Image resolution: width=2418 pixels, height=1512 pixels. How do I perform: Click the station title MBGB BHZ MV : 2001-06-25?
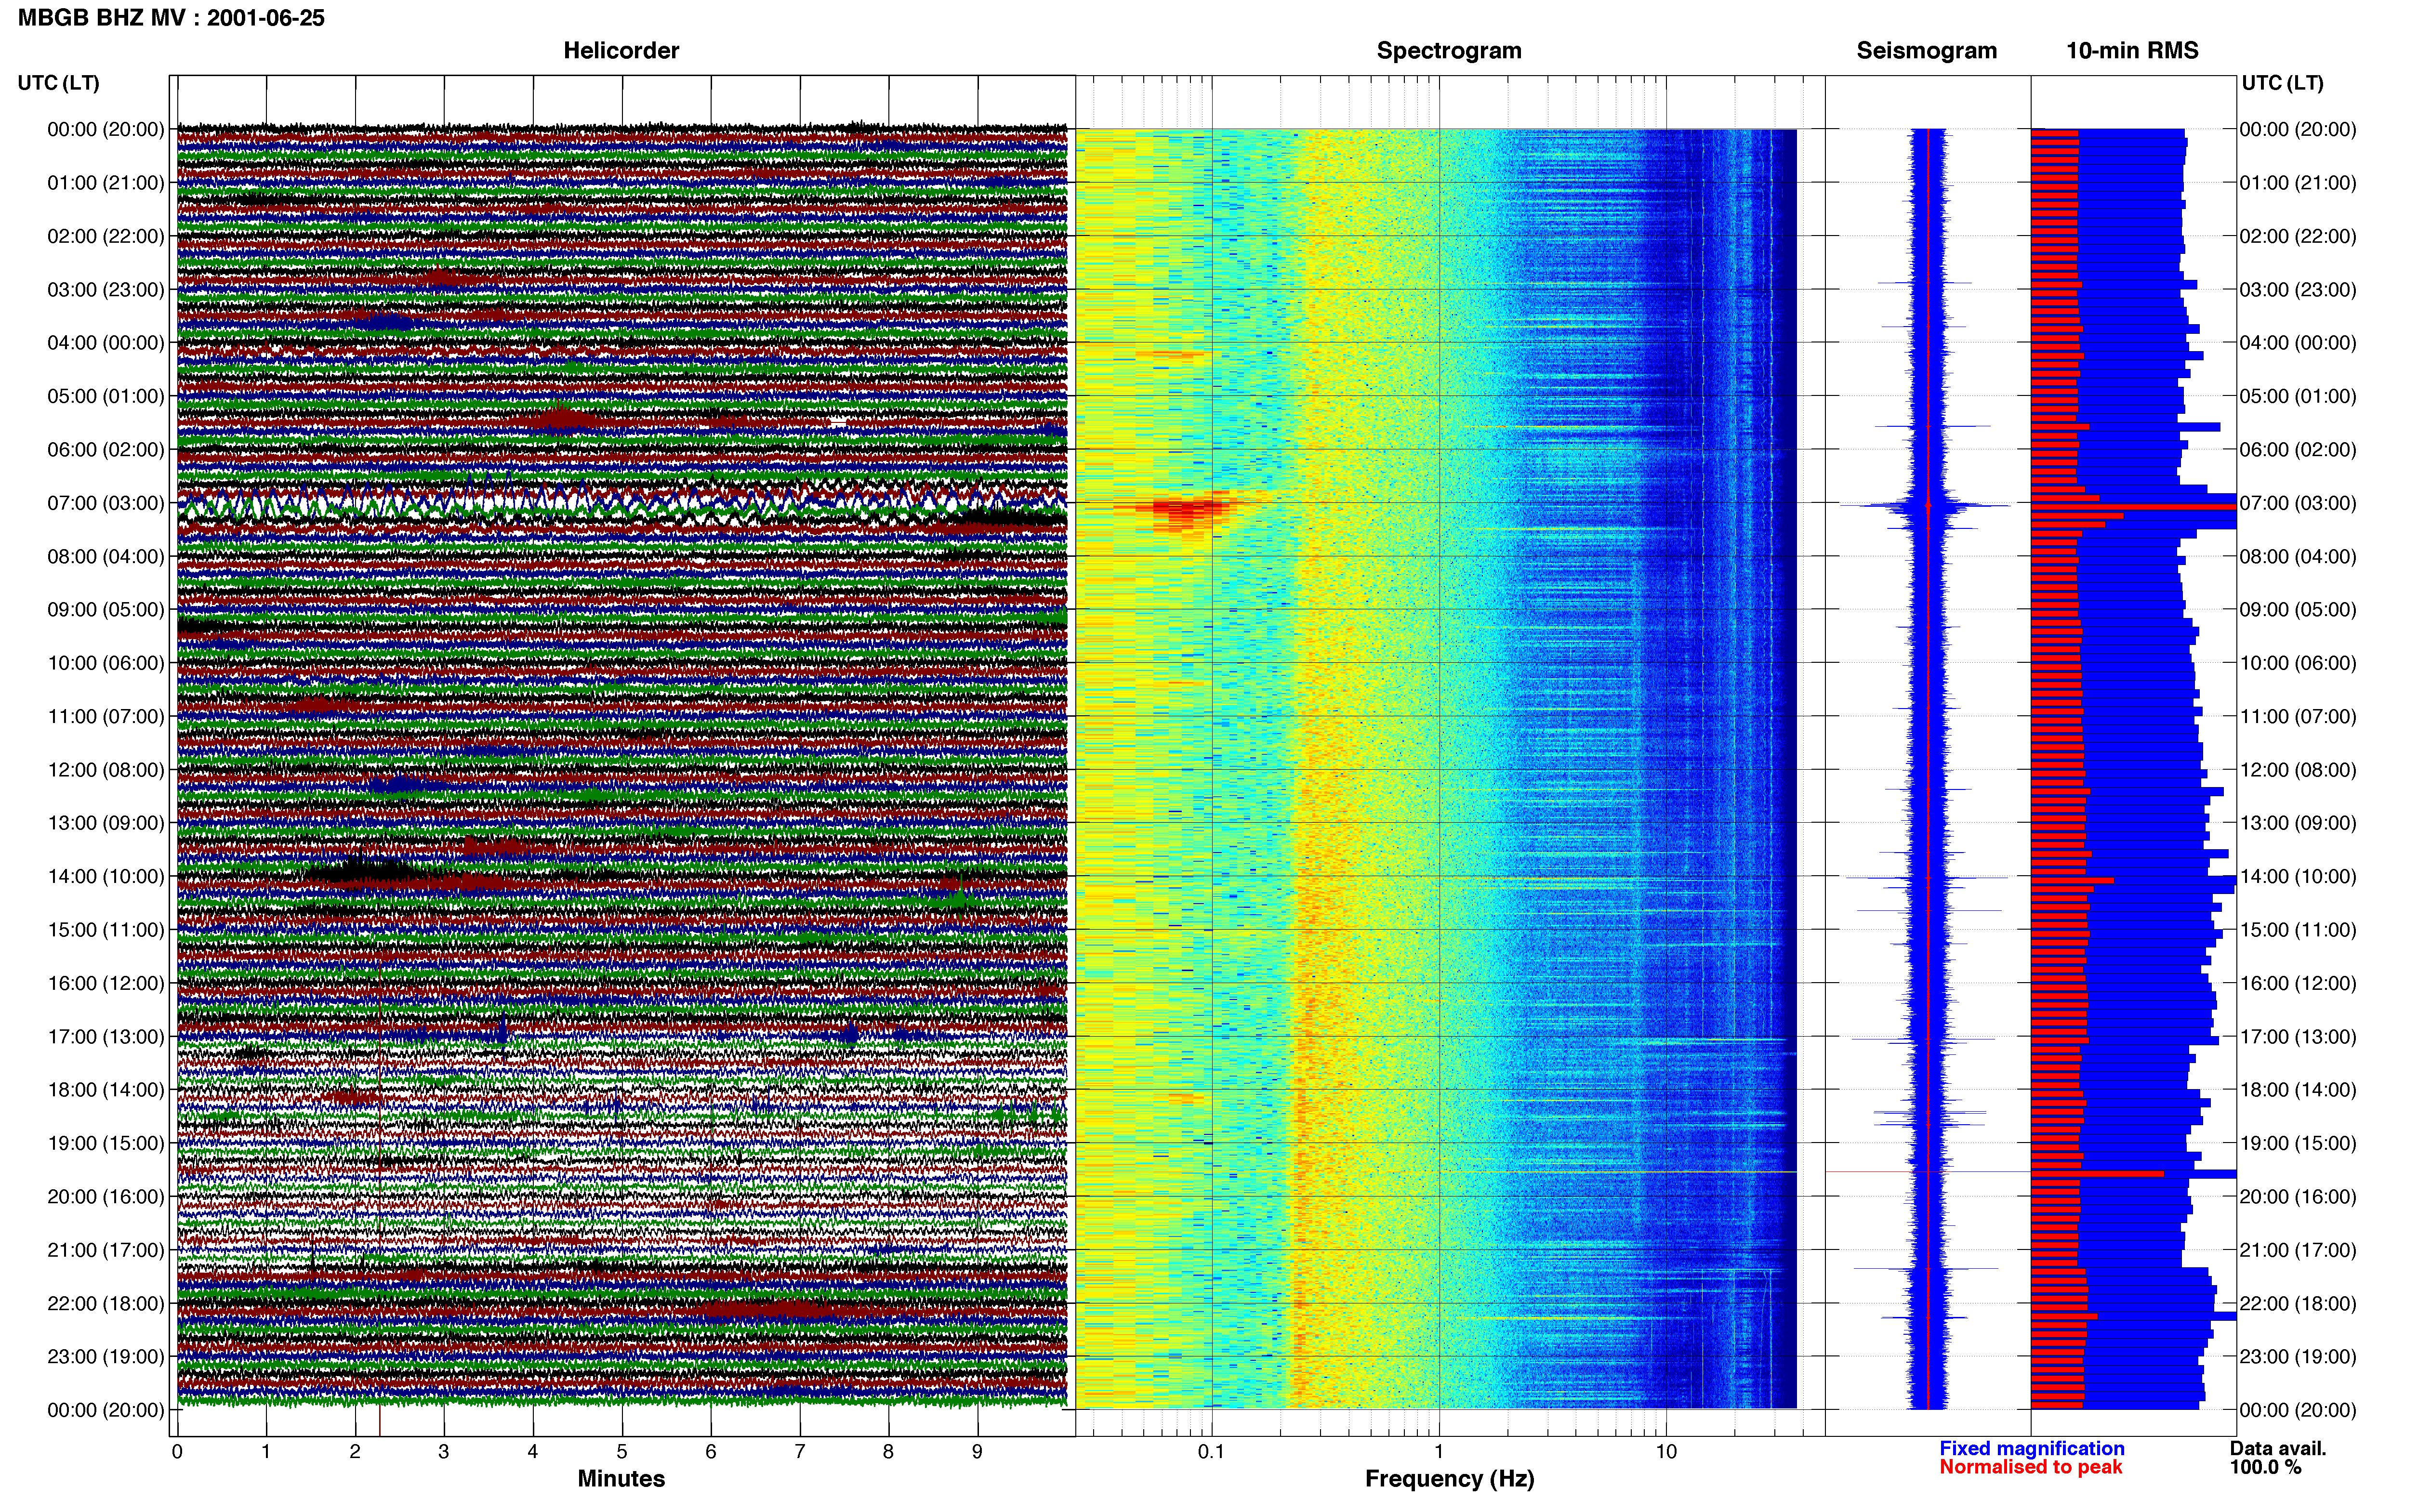click(x=171, y=18)
